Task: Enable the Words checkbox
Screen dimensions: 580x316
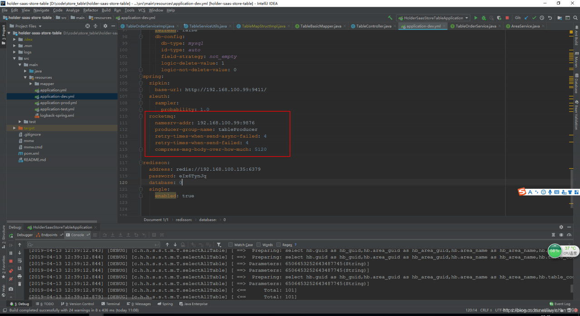Action: click(259, 245)
